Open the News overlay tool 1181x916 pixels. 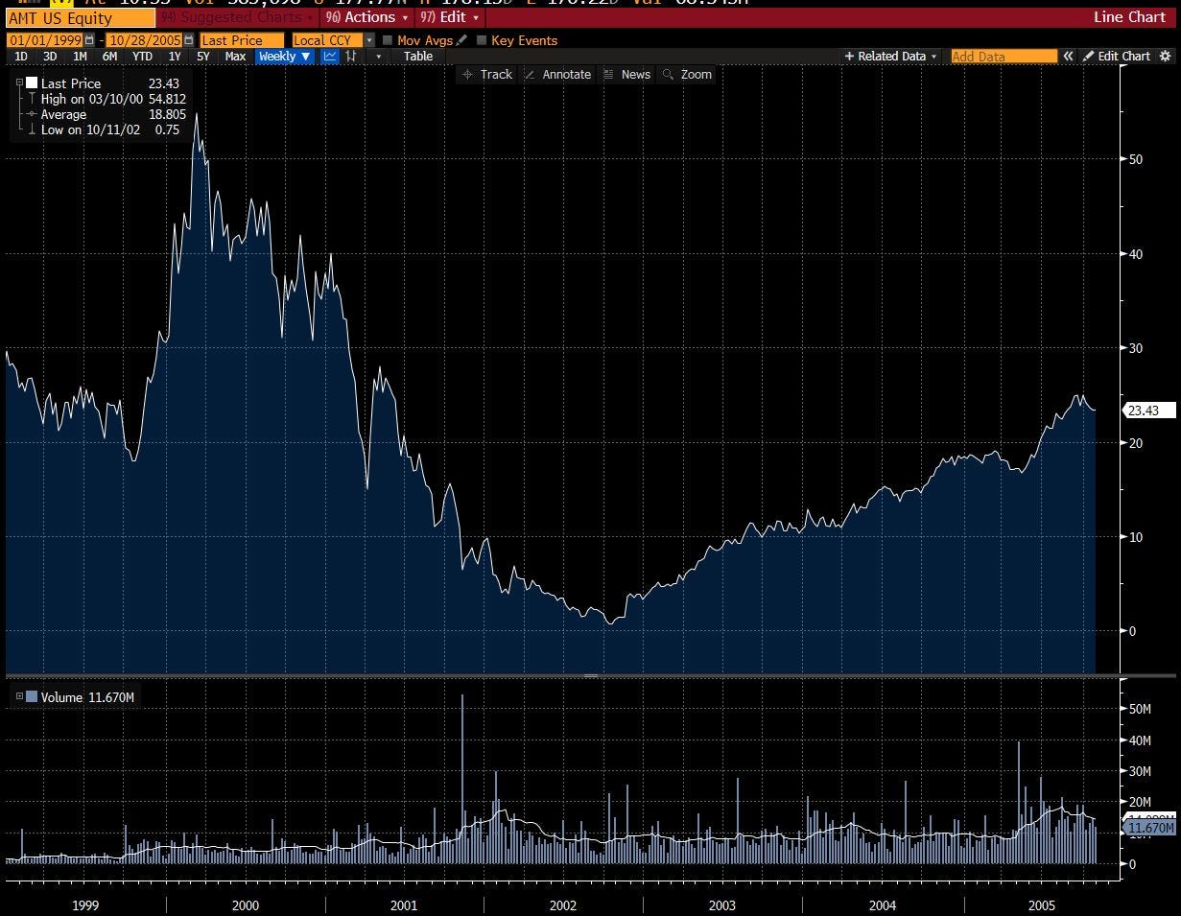click(x=626, y=75)
